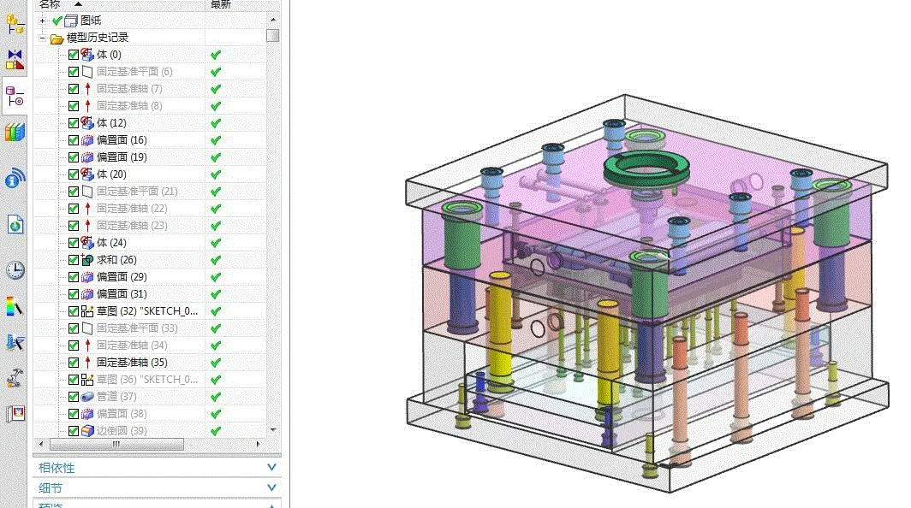This screenshot has width=911, height=508.
Task: Toggle the 偏置面 (29) checkbox
Action: click(74, 277)
